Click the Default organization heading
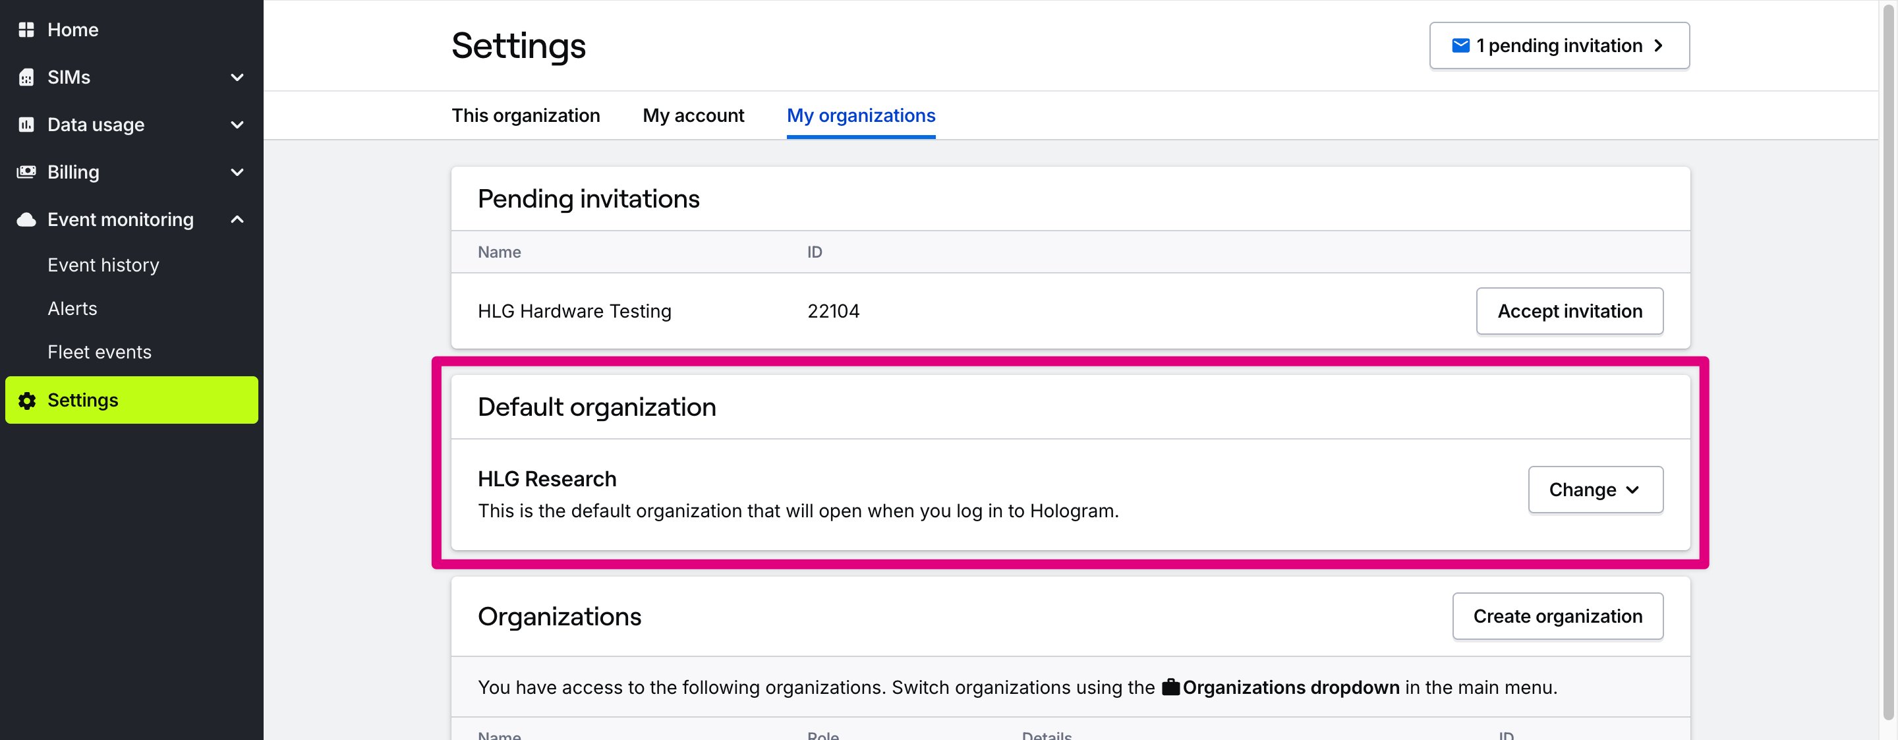Screen dimensions: 1898x740 pyautogui.click(x=596, y=407)
